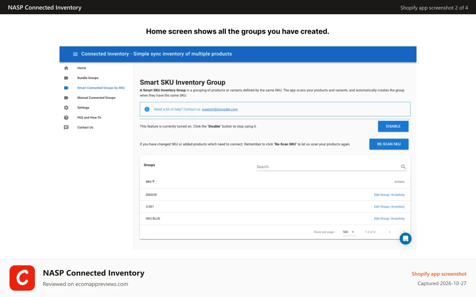Click the RE-SCAN SKU button
This screenshot has width=476, height=297.
coord(389,144)
